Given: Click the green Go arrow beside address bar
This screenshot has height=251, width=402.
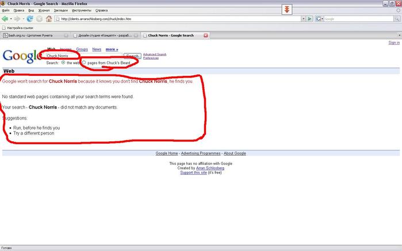Looking at the screenshot, I should pyautogui.click(x=310, y=19).
